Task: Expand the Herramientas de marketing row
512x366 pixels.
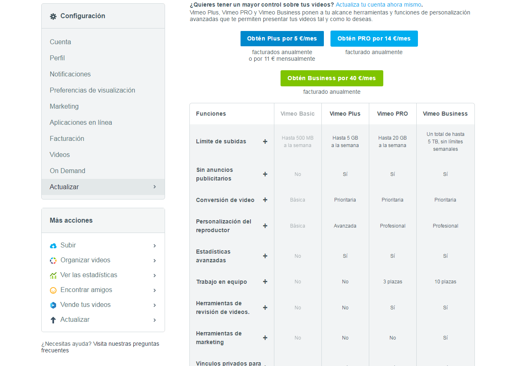Action: click(x=265, y=338)
